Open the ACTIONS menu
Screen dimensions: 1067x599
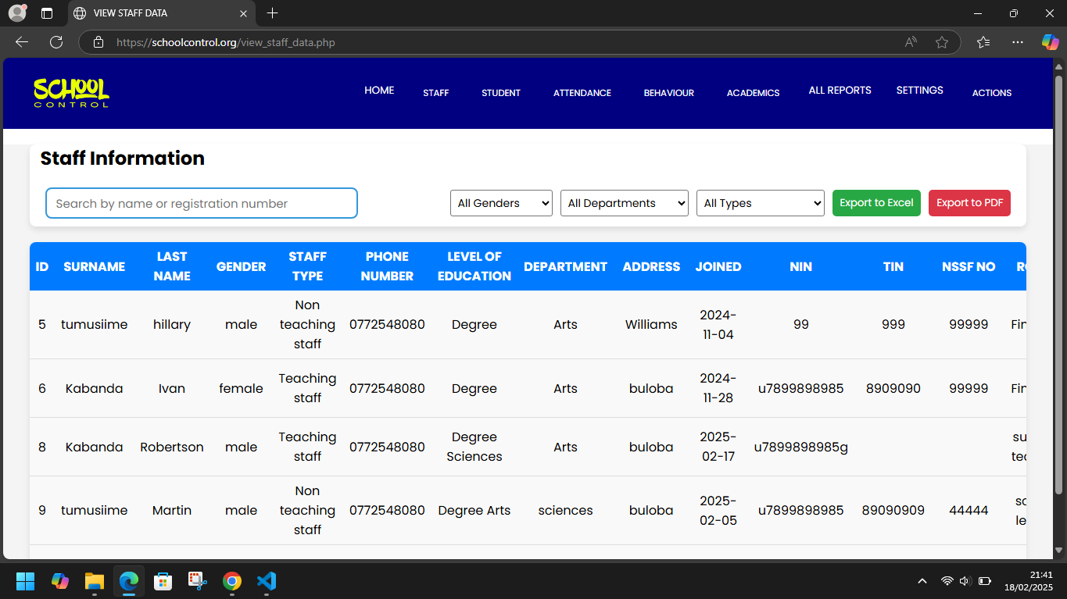coord(992,93)
